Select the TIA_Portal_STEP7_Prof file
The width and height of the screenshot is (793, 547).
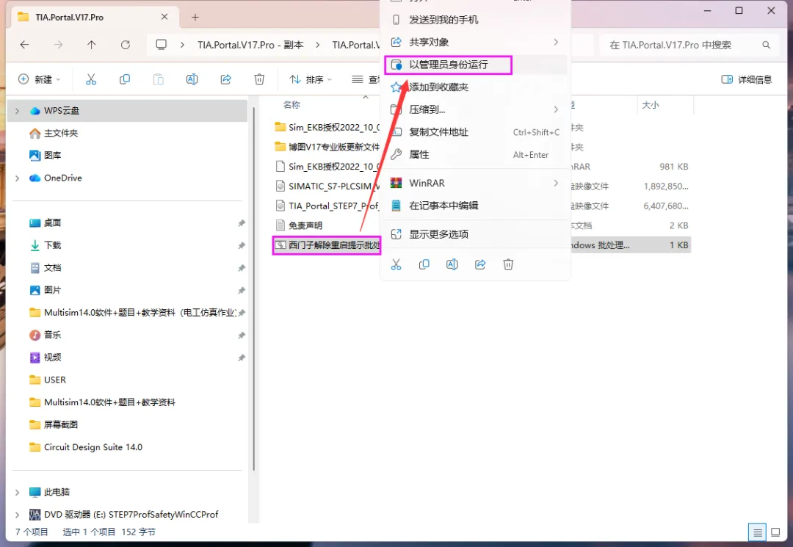click(327, 206)
